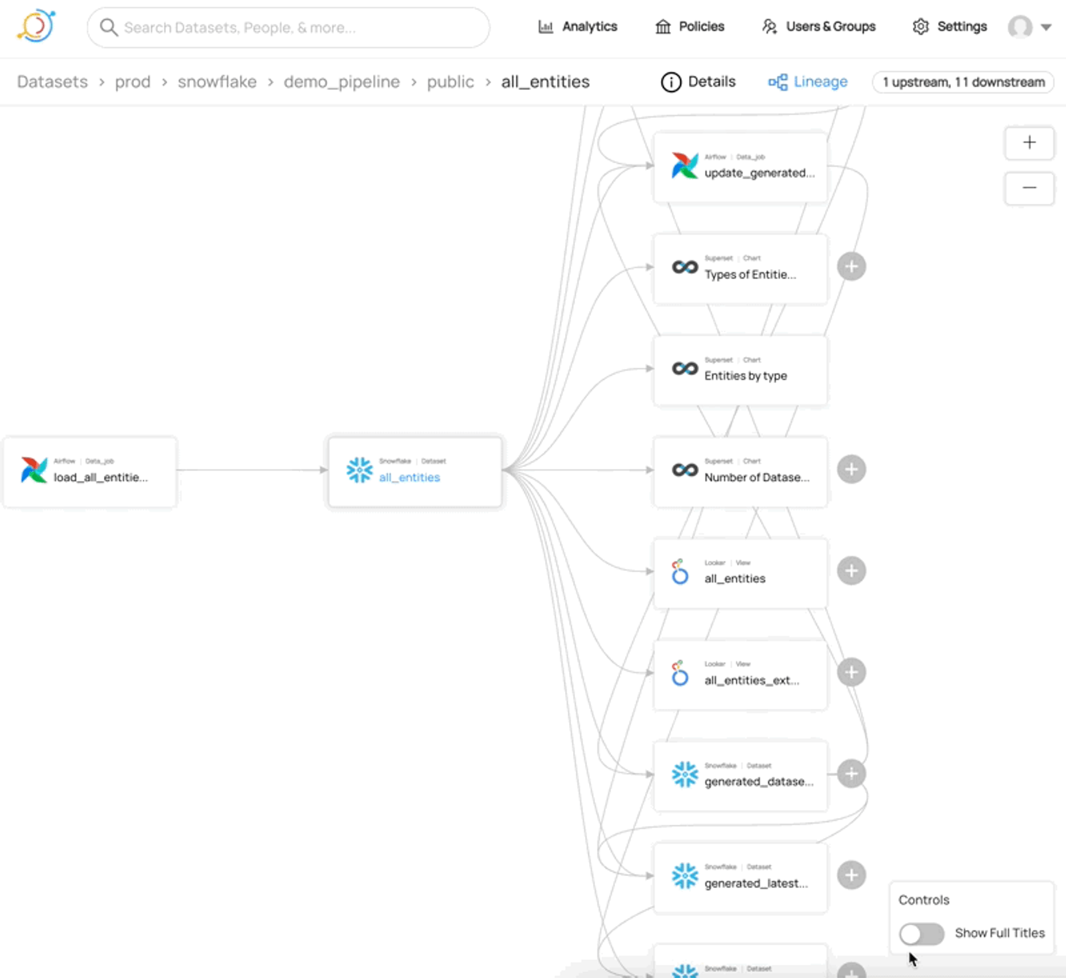
Task: Go to Datasets breadcrumb
Action: (x=52, y=82)
